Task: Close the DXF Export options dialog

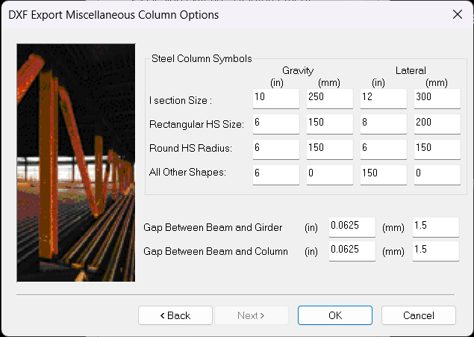Action: (x=457, y=14)
